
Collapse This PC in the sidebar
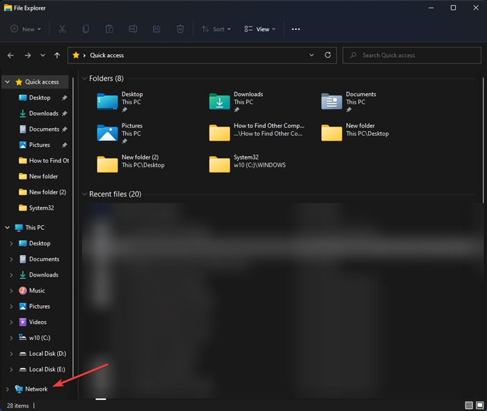pos(8,228)
